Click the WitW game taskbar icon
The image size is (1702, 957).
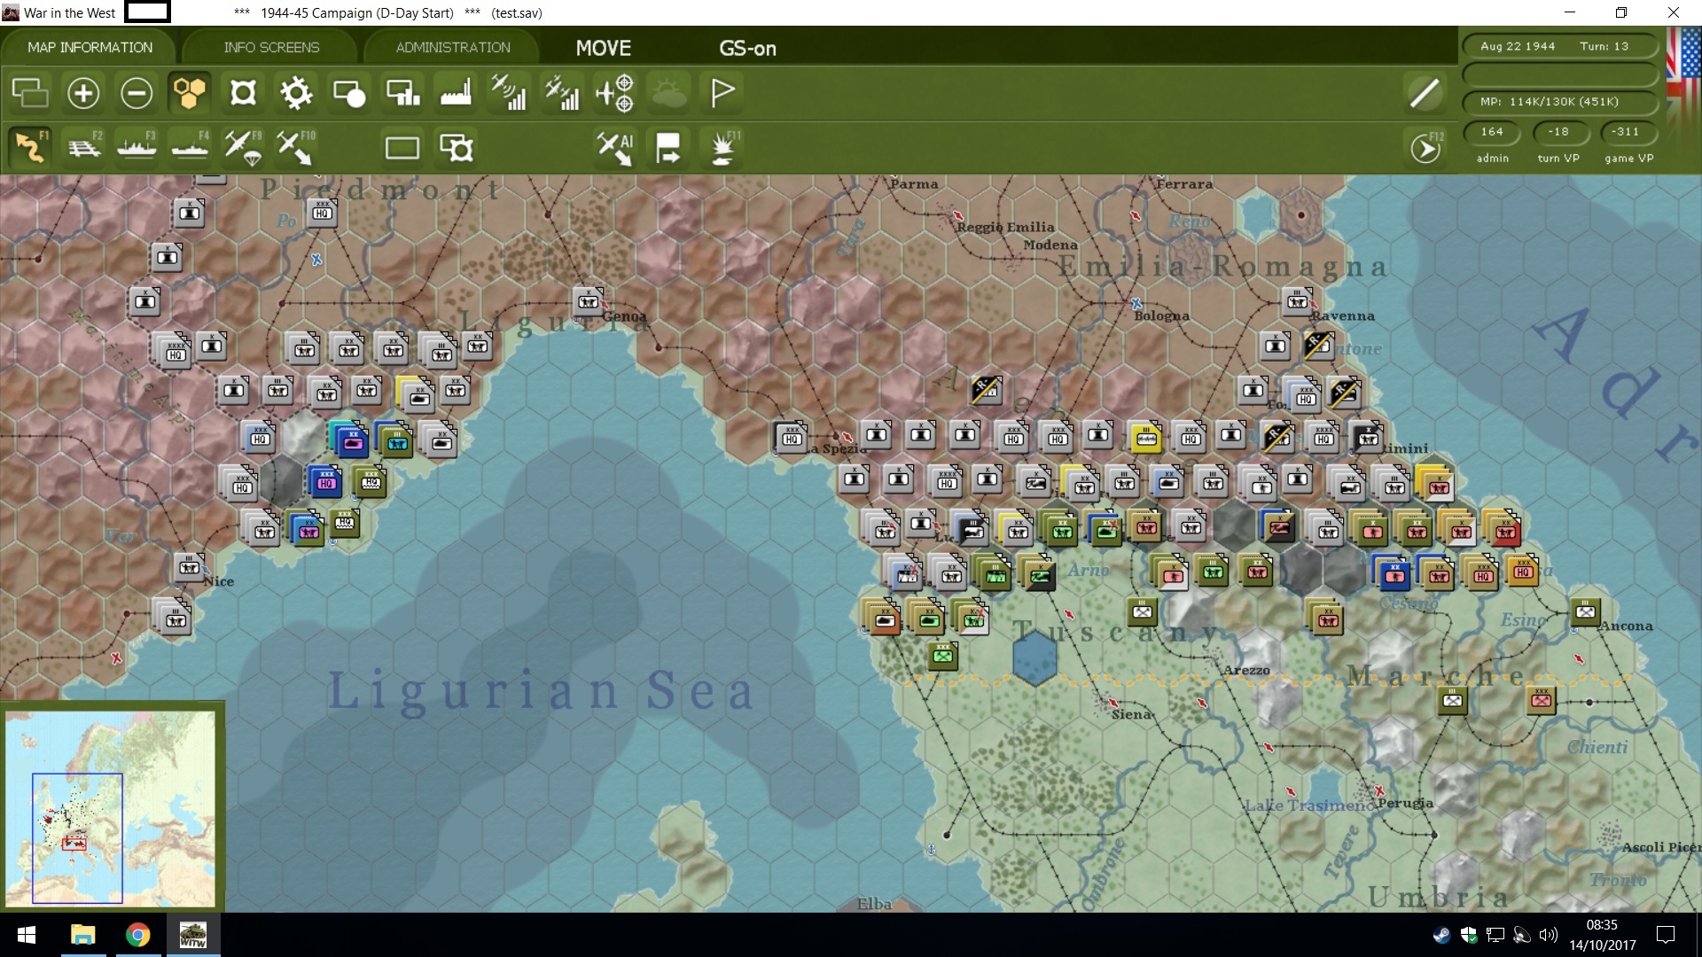pos(192,935)
